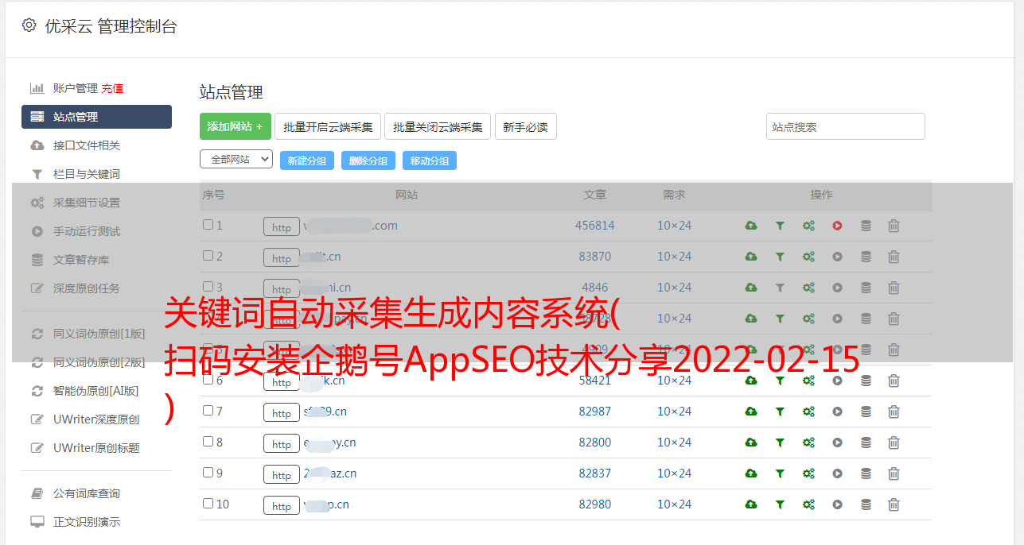The image size is (1024, 545).
Task: Click the cloud upload icon in row 2
Action: tap(750, 257)
